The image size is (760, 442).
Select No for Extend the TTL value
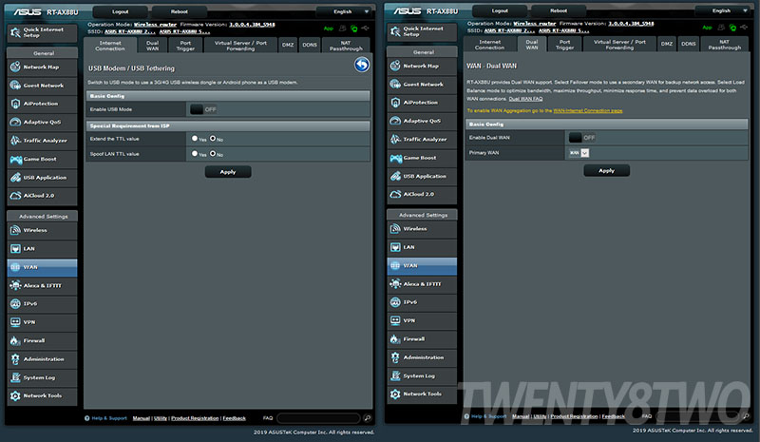click(212, 138)
